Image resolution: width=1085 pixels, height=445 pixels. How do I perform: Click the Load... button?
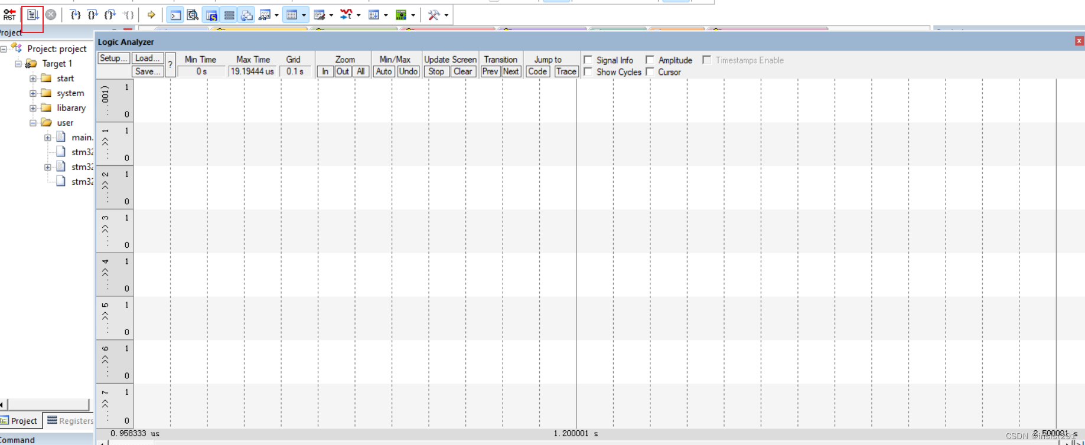(x=147, y=58)
